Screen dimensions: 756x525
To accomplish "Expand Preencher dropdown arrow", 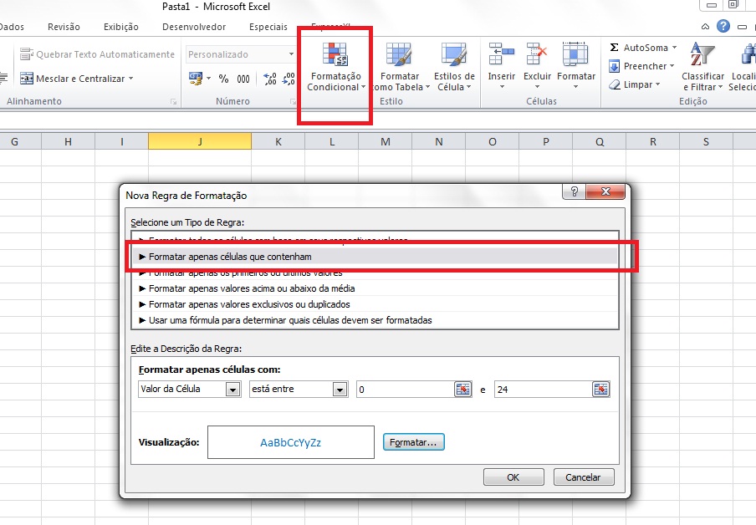I will coord(672,65).
